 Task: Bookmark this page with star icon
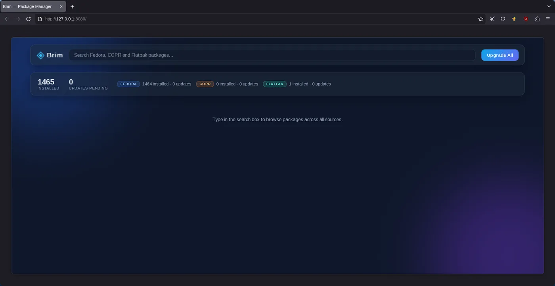(481, 19)
